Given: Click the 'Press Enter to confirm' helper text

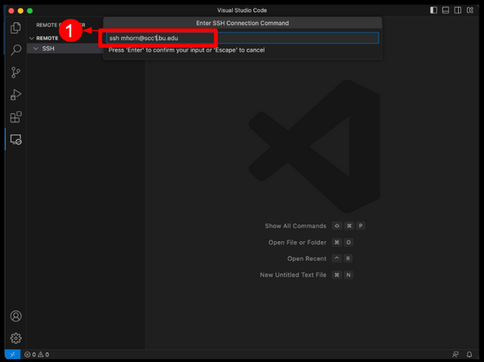Looking at the screenshot, I should (x=186, y=50).
